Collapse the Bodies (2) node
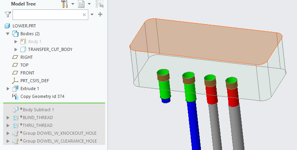Image resolution: width=297 pixels, height=150 pixels. pos(8,34)
